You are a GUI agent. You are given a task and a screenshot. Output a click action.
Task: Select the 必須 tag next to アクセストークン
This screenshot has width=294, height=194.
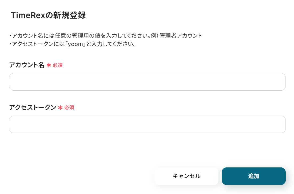point(69,108)
